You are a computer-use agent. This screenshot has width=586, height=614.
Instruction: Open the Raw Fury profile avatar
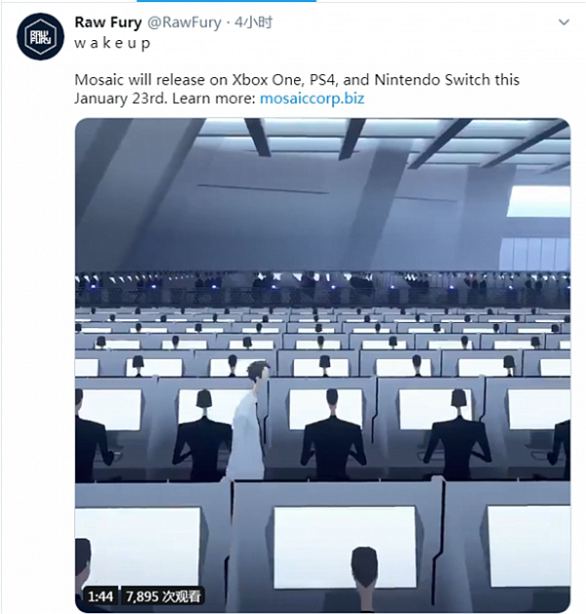pyautogui.click(x=40, y=36)
